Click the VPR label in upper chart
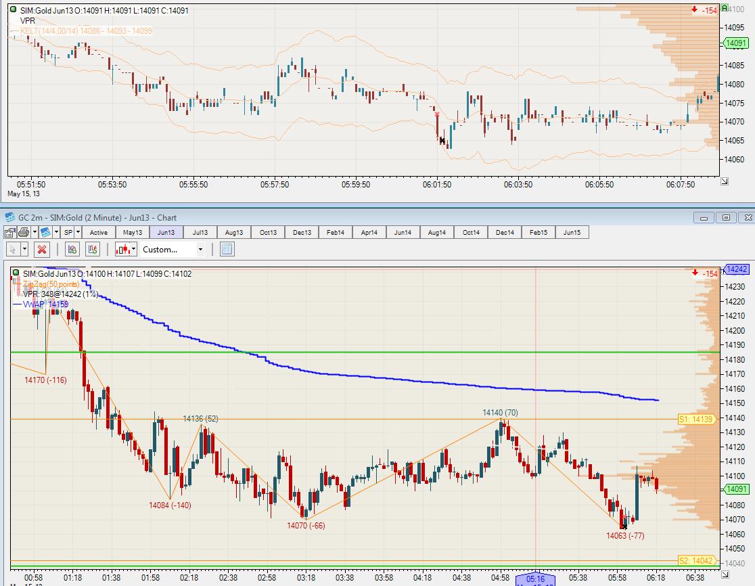The width and height of the screenshot is (755, 586). [28, 21]
